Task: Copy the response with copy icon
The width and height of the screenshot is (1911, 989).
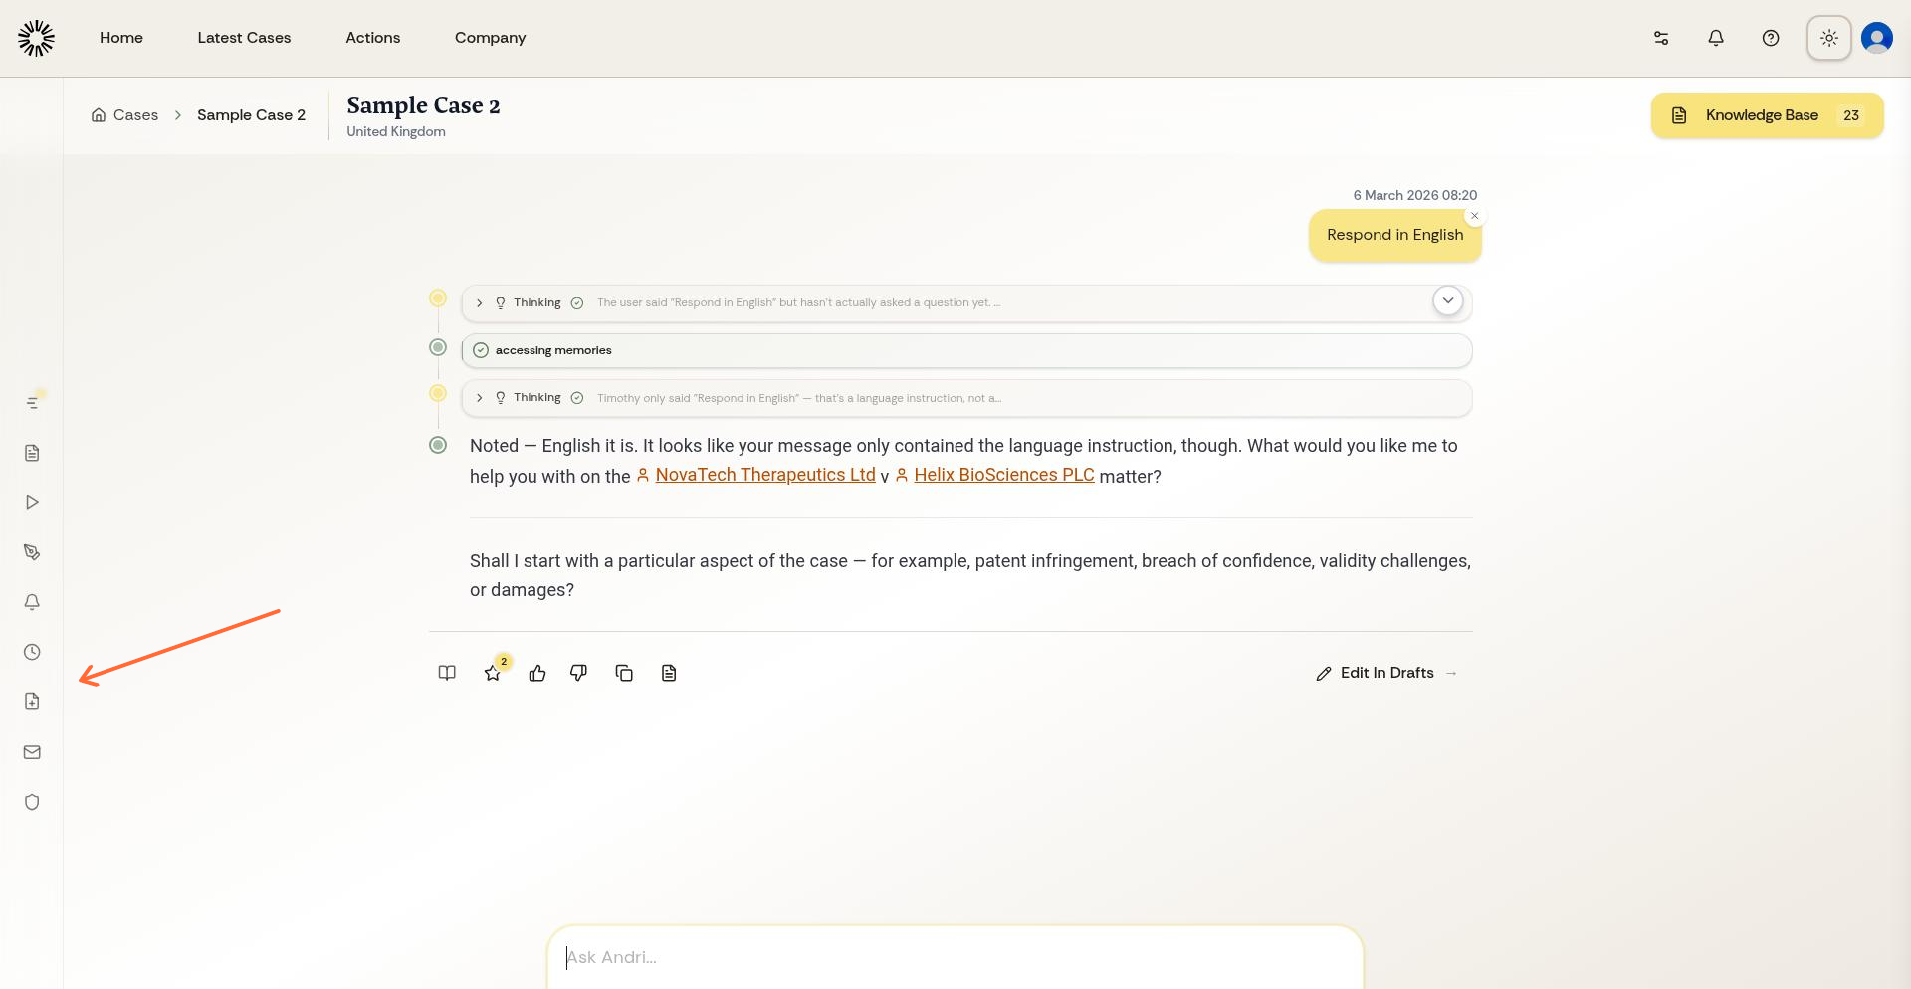Action: coord(624,674)
